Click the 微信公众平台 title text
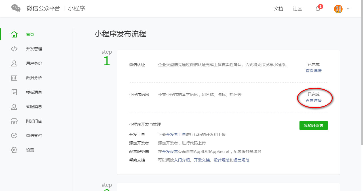The image size is (363, 191). (x=43, y=8)
